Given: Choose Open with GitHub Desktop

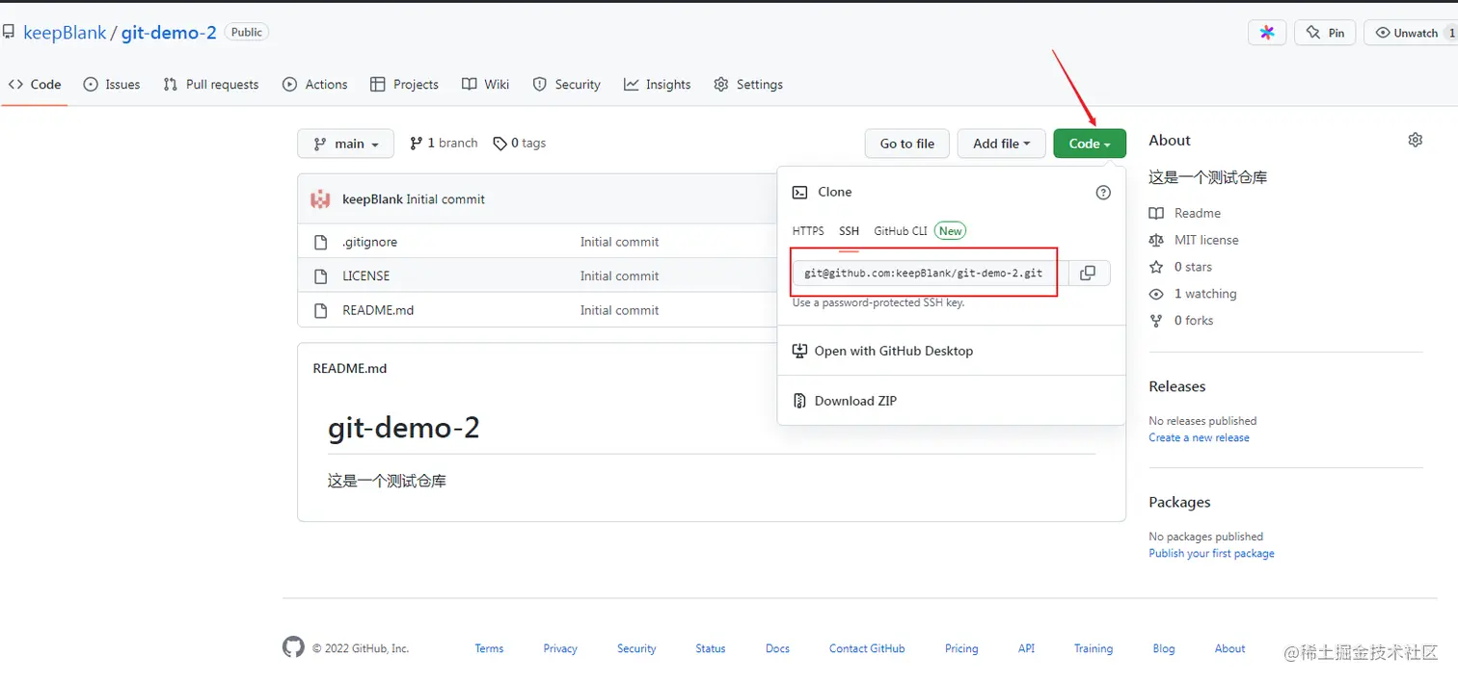Looking at the screenshot, I should click(894, 351).
